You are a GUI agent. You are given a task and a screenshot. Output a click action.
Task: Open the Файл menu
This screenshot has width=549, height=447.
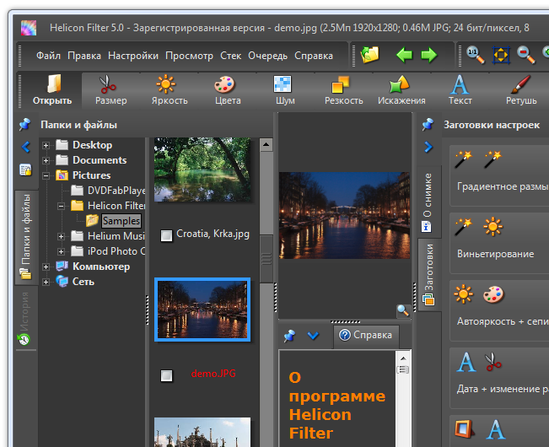pos(48,56)
